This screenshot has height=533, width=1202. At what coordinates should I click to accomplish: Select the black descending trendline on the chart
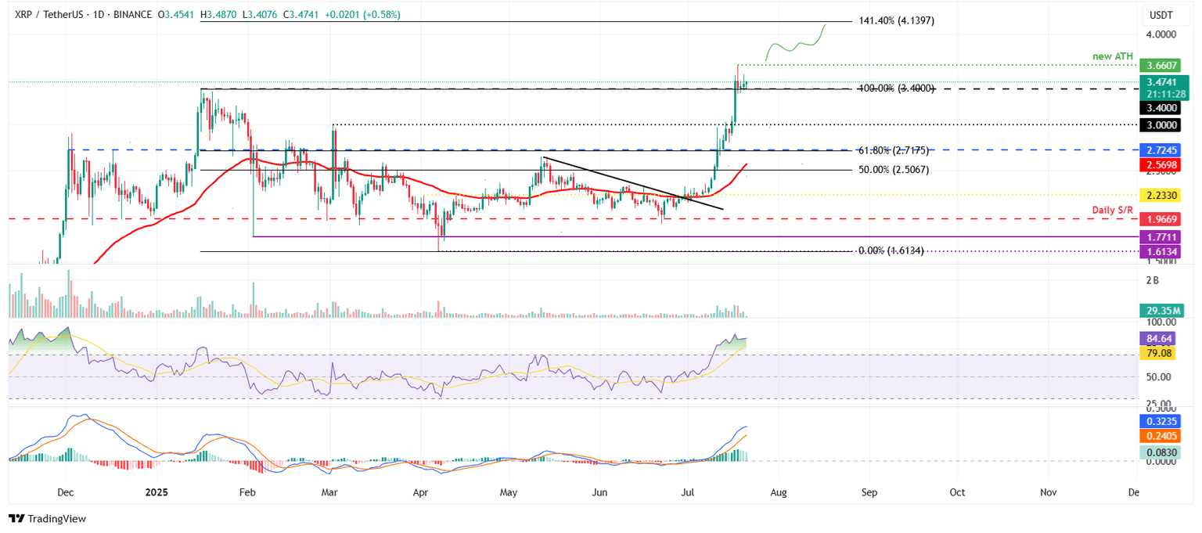pyautogui.click(x=634, y=182)
